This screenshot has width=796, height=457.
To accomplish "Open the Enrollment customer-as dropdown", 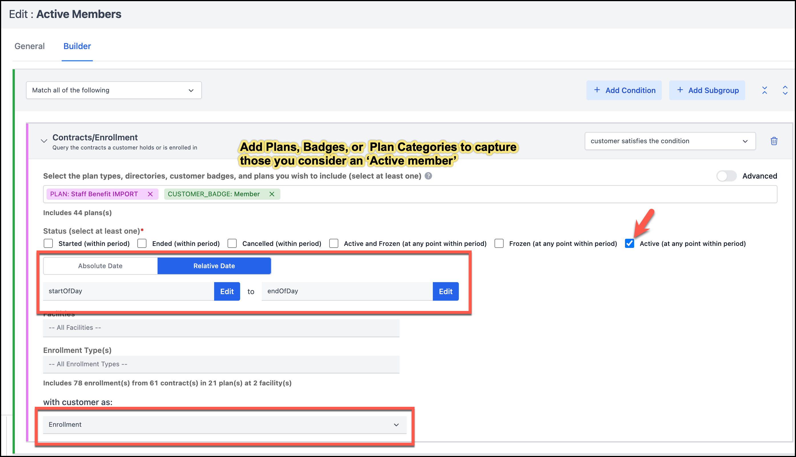I will (x=224, y=424).
